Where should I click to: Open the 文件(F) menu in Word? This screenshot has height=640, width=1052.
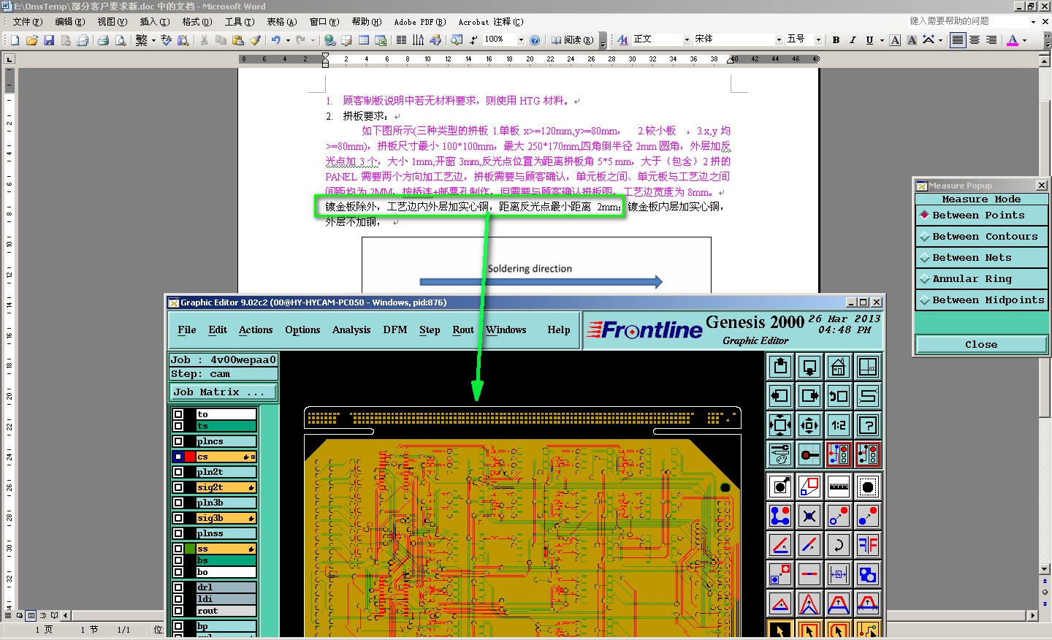tap(28, 22)
